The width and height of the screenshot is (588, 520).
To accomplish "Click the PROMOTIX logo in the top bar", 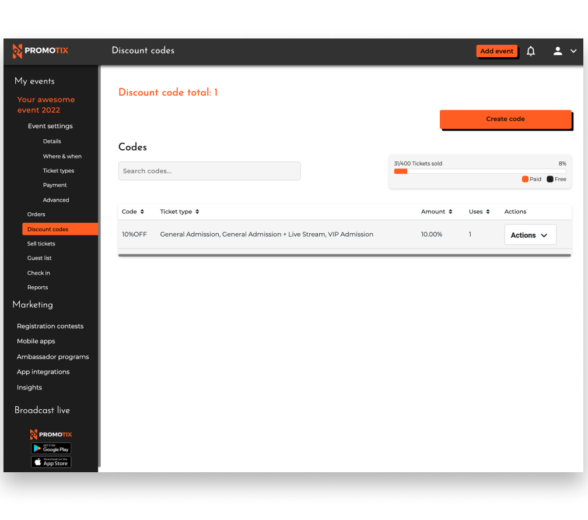I will pos(40,51).
